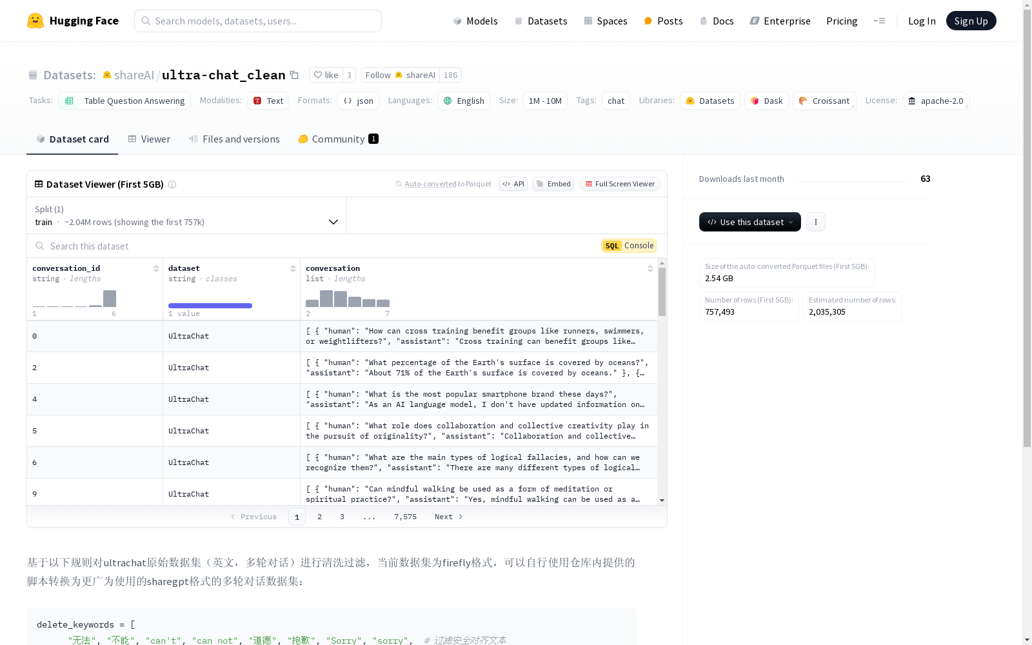
Task: Open the SQL Console
Action: (629, 246)
